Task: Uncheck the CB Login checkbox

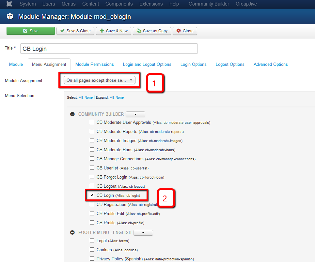Action: [x=92, y=195]
